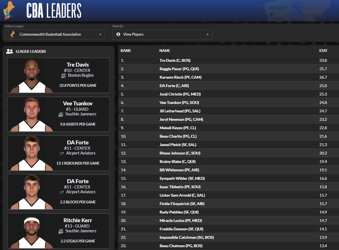This screenshot has height=250, width=339.
Task: Click Southie Jammers logo under Ritchie Kerr
Action: pyautogui.click(x=61, y=231)
